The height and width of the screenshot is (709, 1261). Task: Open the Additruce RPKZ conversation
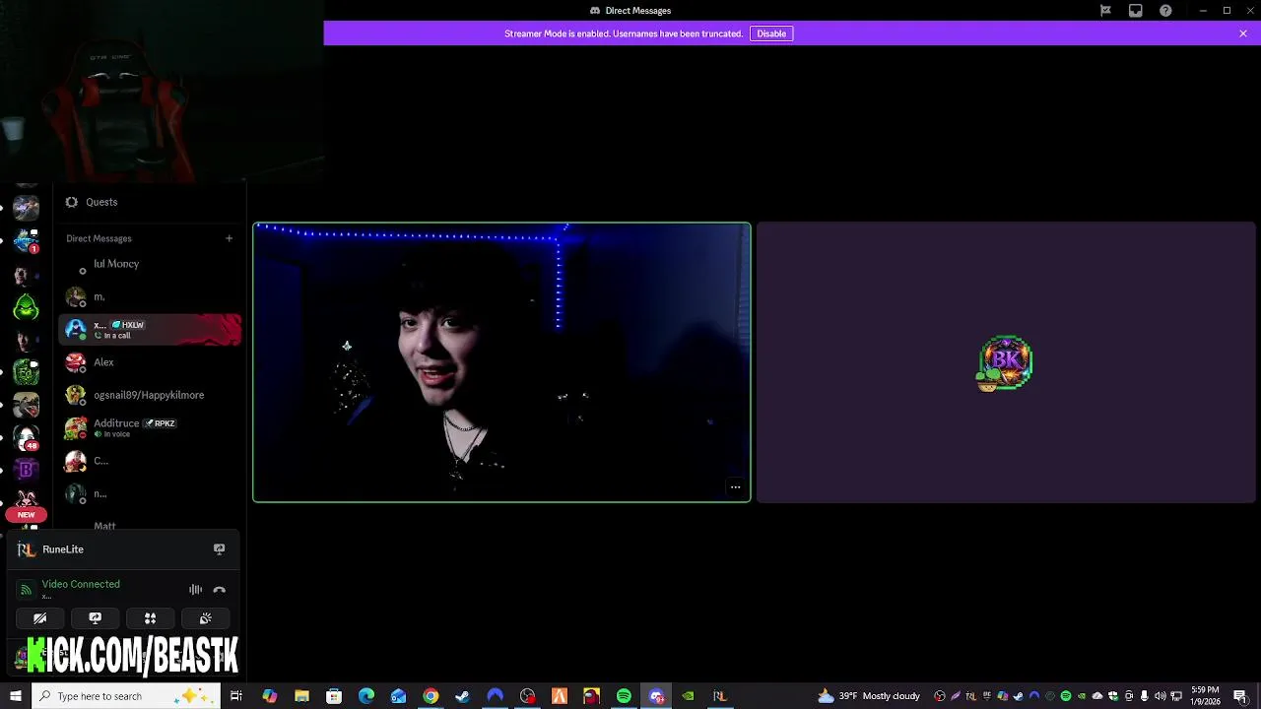click(x=148, y=428)
